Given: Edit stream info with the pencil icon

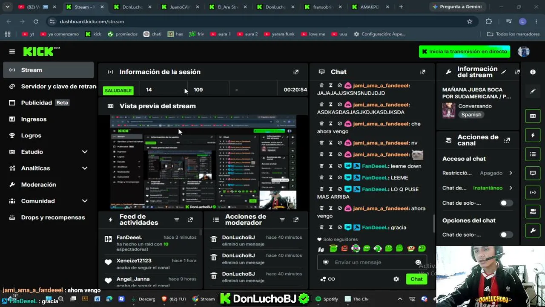Looking at the screenshot, I should pos(504,72).
